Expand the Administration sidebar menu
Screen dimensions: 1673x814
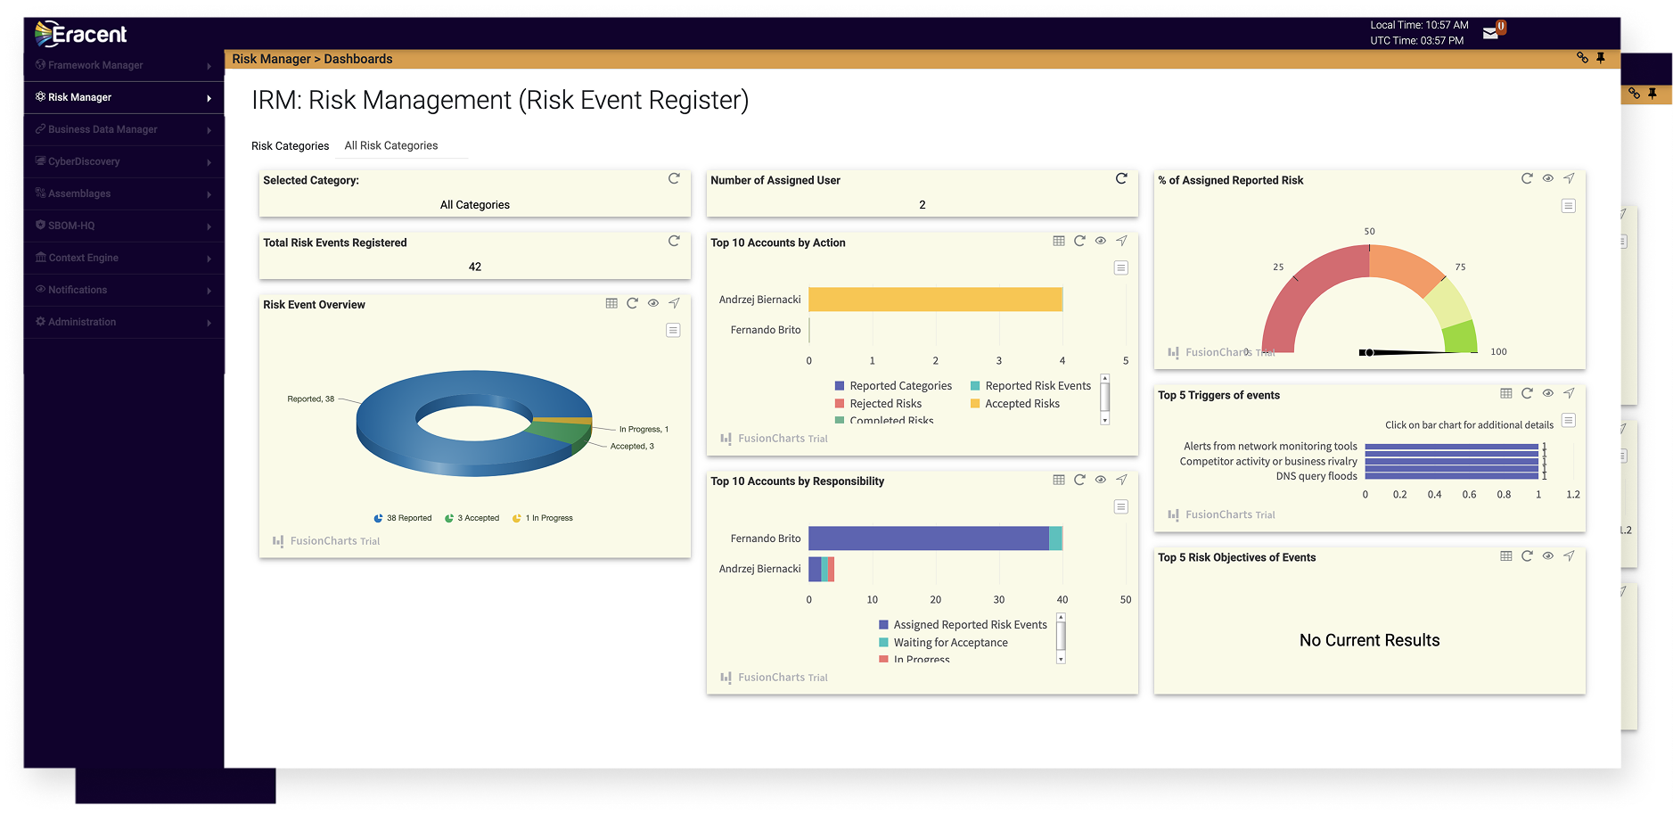(x=81, y=322)
